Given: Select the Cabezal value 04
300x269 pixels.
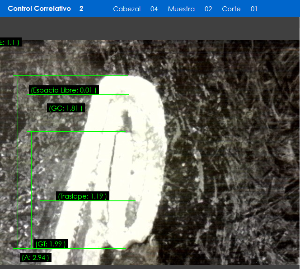Looking at the screenshot, I should click(154, 9).
